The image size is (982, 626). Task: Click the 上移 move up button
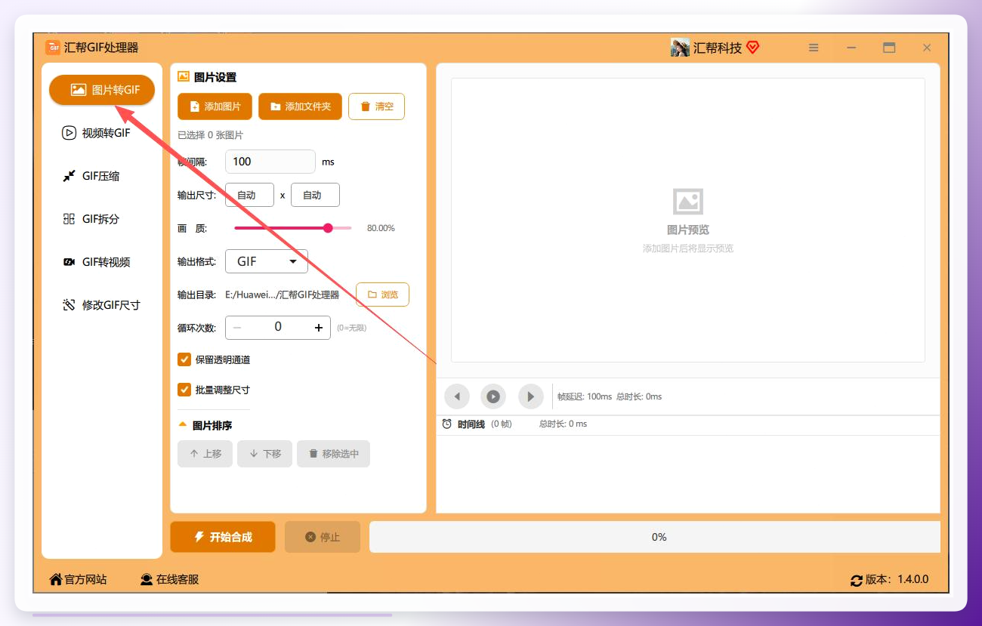pos(205,454)
